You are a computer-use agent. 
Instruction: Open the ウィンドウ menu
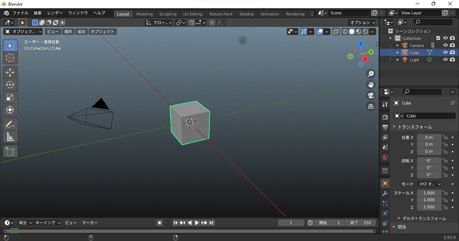click(x=78, y=13)
